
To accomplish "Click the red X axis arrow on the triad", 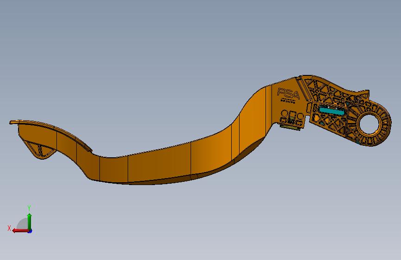I will (20, 231).
